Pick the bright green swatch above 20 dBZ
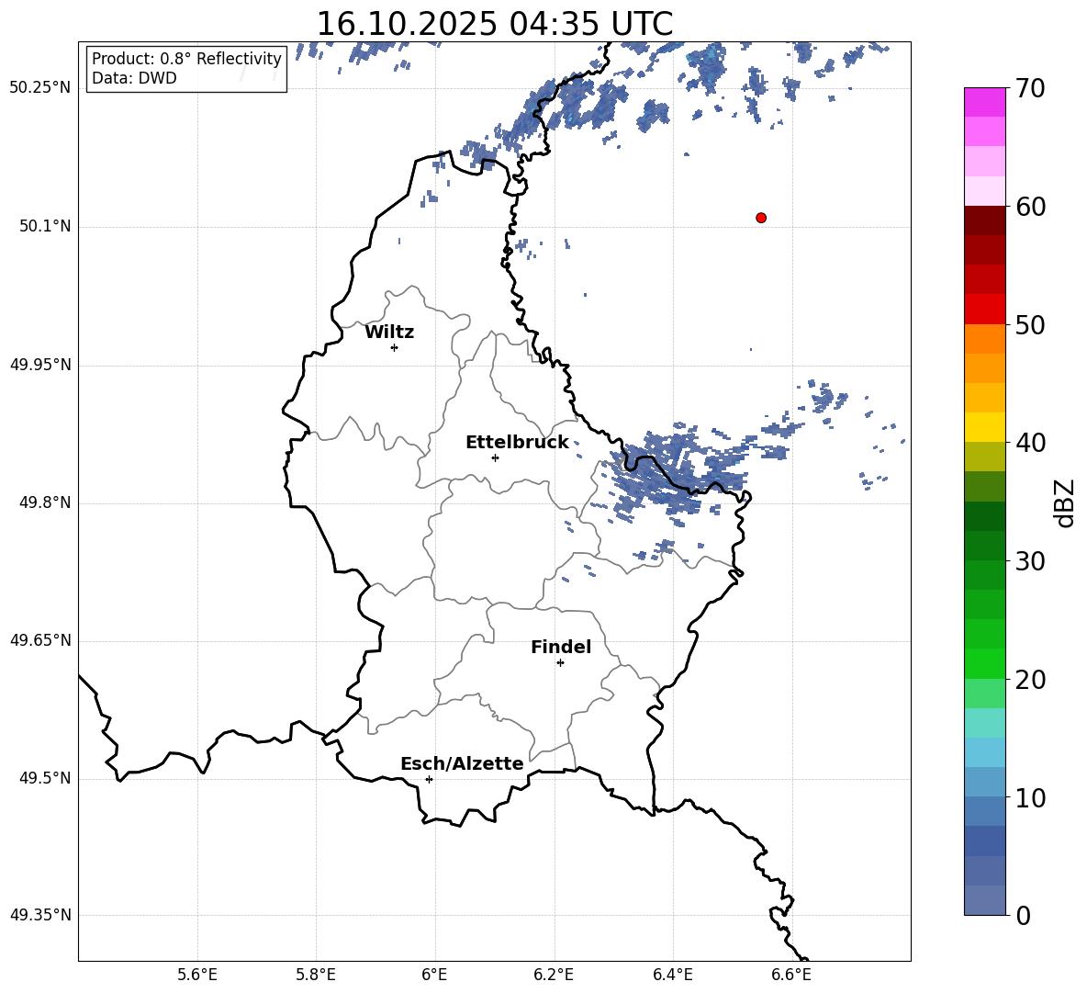The width and height of the screenshot is (1087, 993). pos(985,663)
